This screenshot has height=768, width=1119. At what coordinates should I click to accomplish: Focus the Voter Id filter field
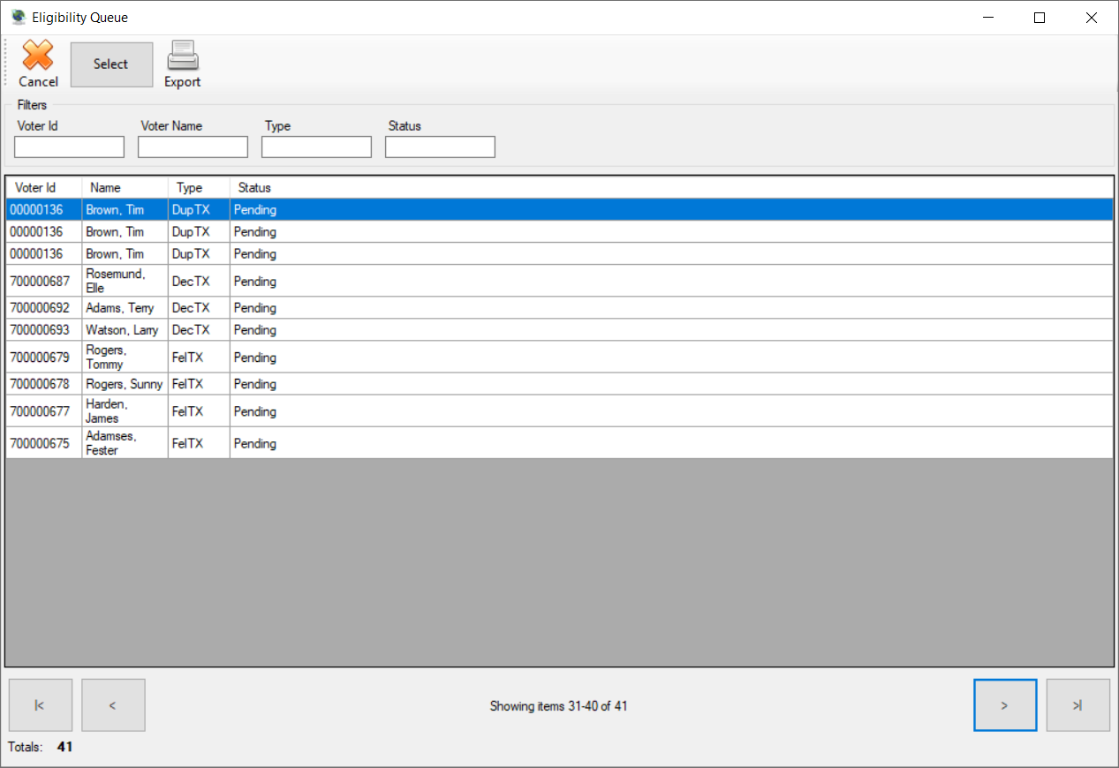tap(69, 147)
